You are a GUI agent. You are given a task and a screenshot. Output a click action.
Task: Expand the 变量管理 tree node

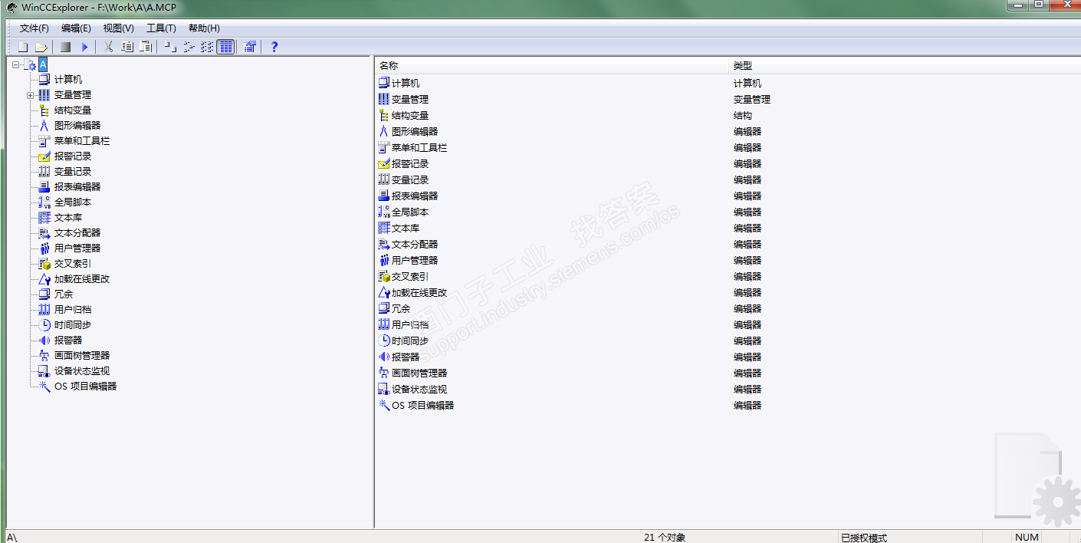click(30, 95)
